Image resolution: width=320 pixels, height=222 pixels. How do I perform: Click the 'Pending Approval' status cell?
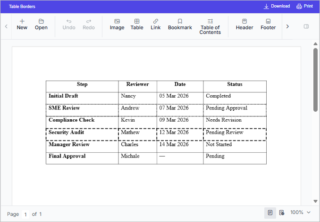pos(235,110)
